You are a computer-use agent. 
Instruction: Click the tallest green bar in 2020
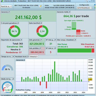[x=55, y=71]
